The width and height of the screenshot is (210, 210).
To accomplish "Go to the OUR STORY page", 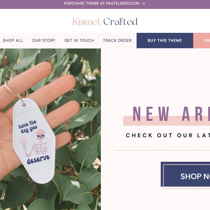I will point(44,41).
